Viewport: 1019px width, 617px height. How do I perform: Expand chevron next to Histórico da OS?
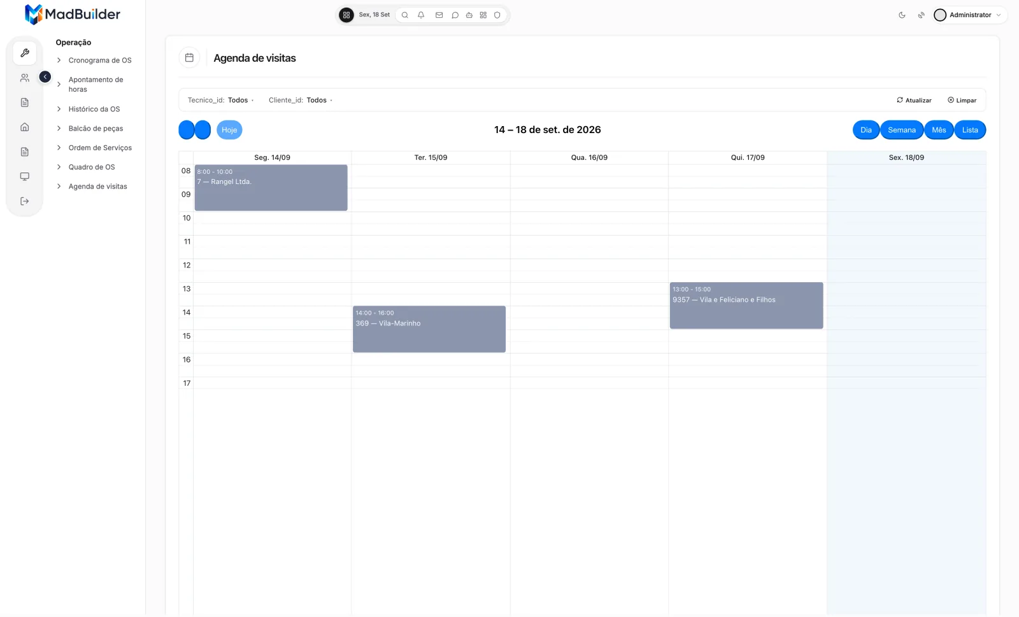[59, 109]
